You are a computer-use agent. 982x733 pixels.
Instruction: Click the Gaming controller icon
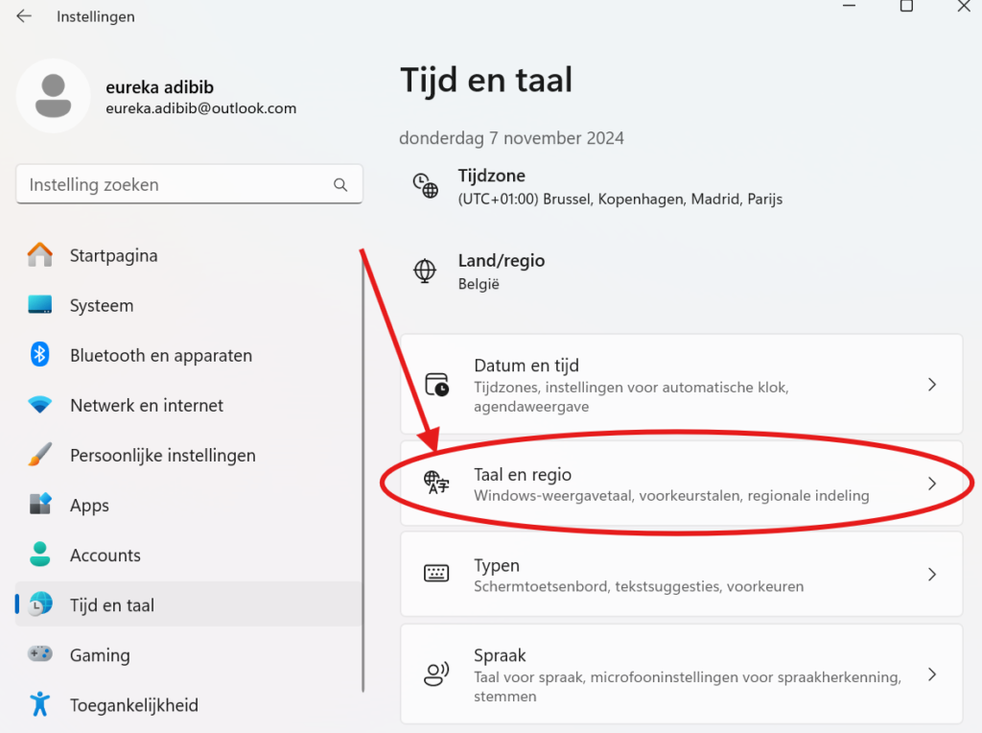39,654
